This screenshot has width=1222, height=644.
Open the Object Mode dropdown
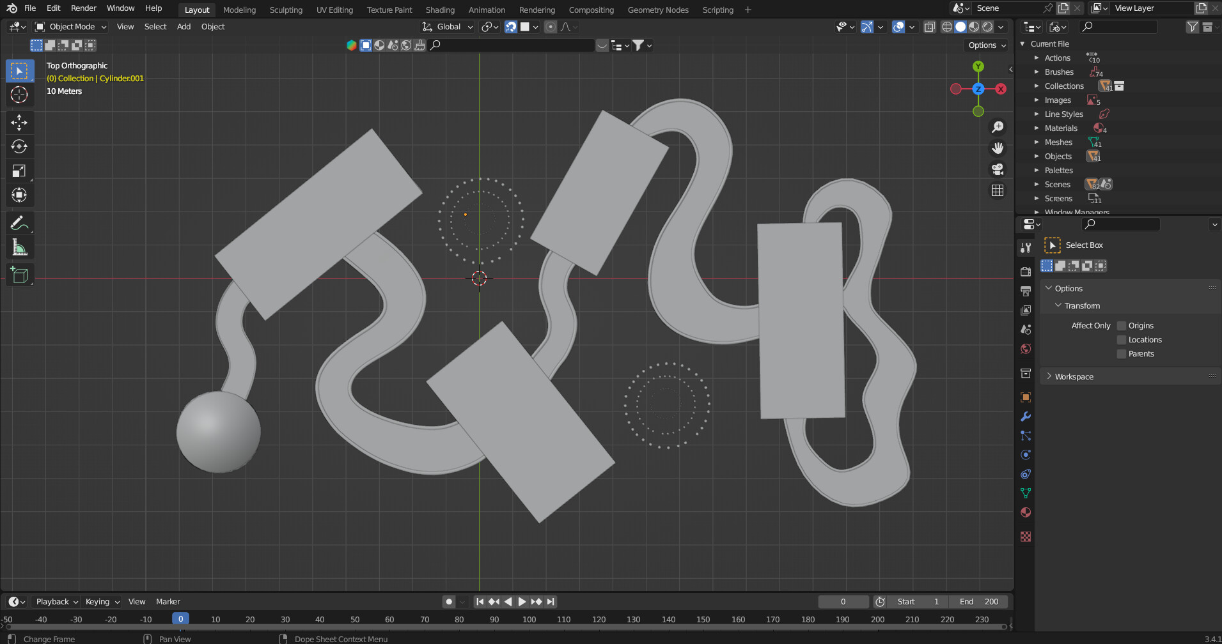(x=71, y=27)
